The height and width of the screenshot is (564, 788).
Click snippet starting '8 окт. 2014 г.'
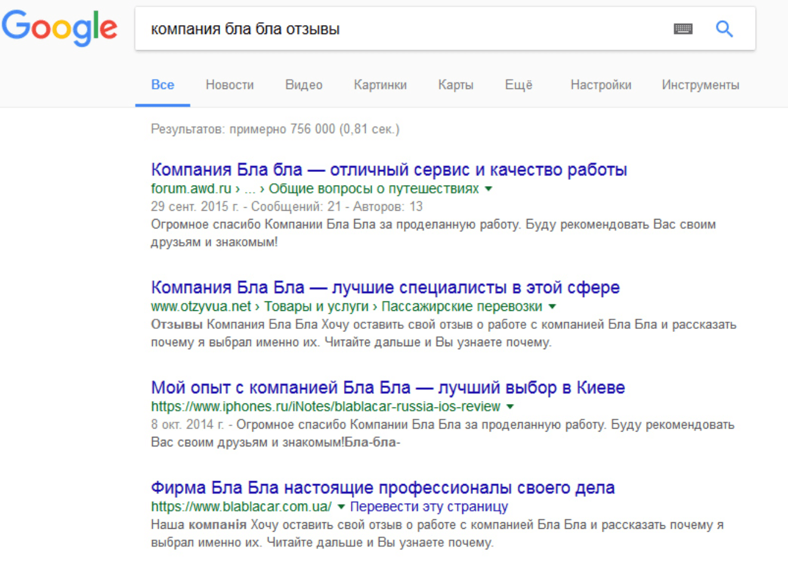(x=443, y=433)
